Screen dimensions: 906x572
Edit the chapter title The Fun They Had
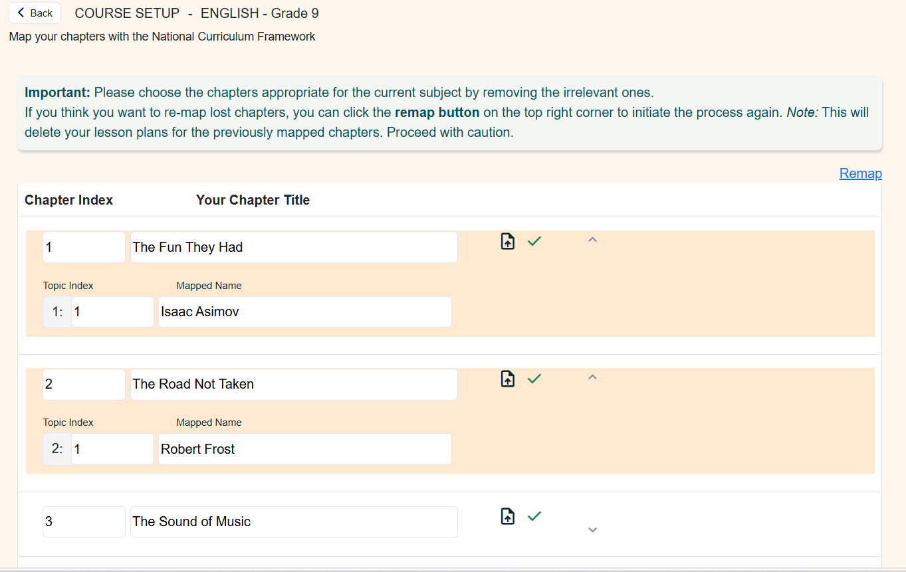pos(293,247)
